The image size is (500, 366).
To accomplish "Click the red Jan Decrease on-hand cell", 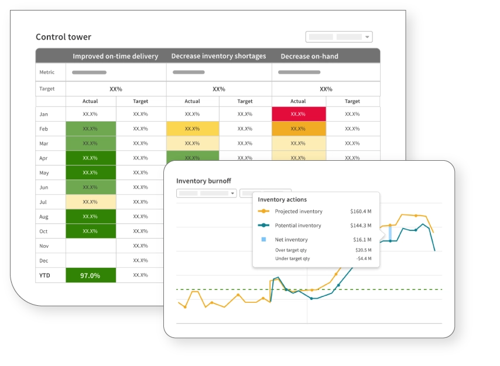I will click(299, 114).
